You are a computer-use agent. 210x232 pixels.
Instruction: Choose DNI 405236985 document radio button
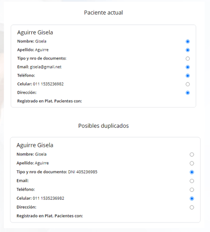[192, 172]
